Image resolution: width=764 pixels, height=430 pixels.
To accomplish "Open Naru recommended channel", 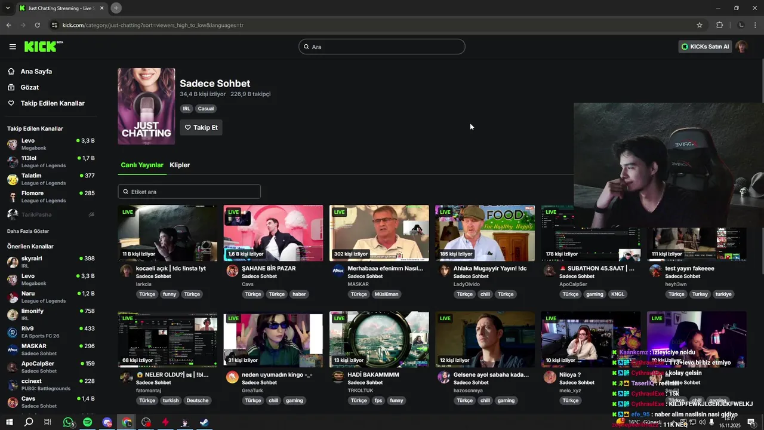I will tap(51, 297).
